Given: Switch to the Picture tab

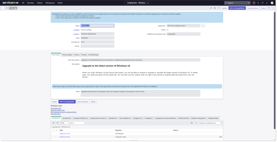Looking at the screenshot, I should 77,55.
